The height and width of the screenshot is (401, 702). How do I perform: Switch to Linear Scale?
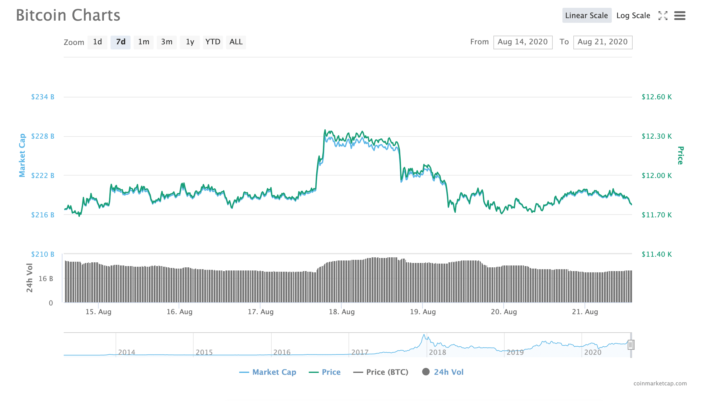pyautogui.click(x=586, y=16)
